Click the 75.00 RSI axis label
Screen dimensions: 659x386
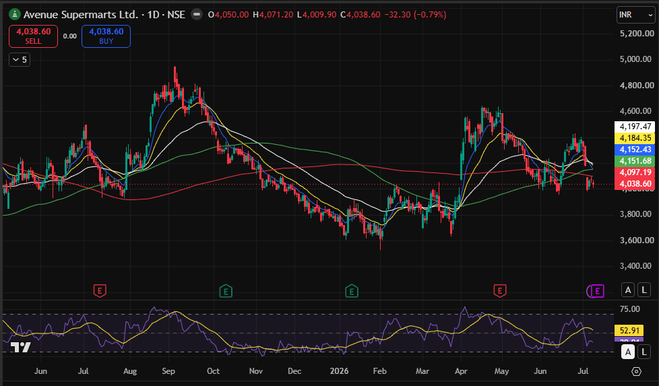(x=630, y=309)
